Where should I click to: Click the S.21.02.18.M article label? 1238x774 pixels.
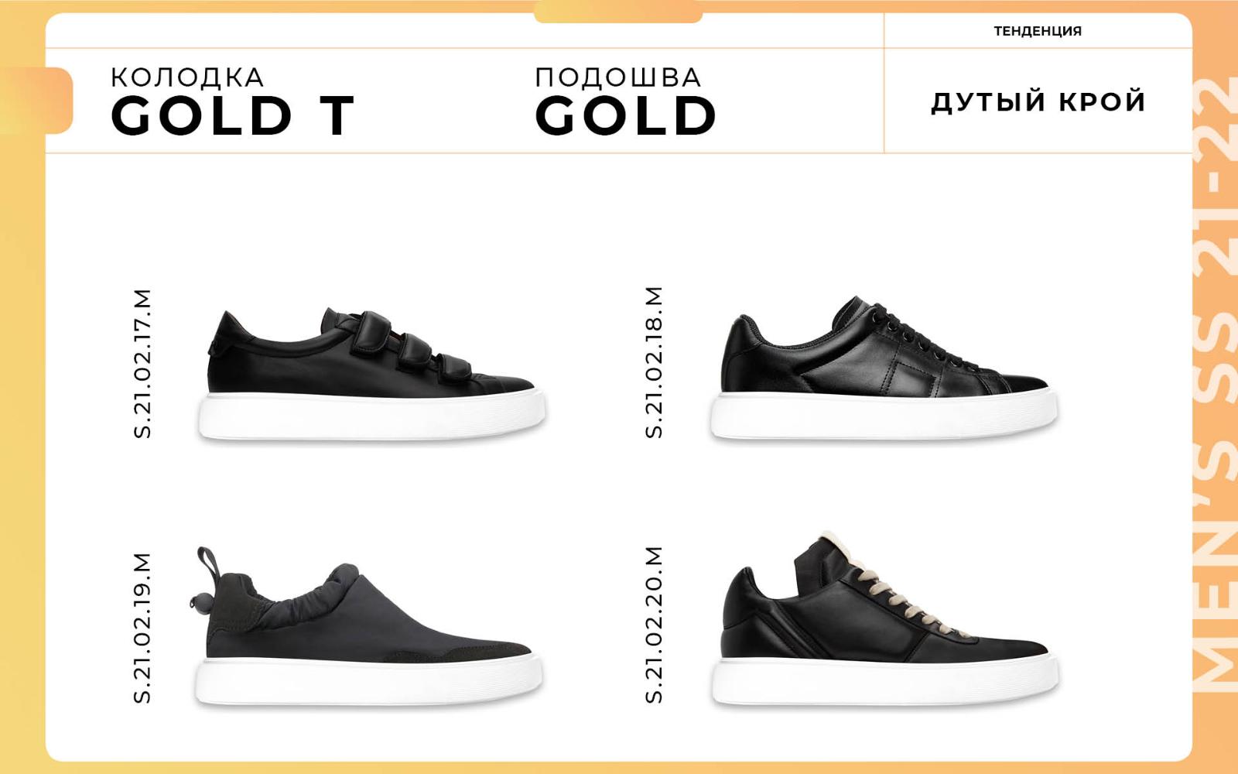[654, 362]
